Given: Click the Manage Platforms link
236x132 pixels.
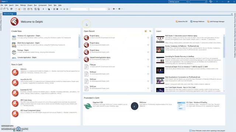Looking at the screenshot, I should coord(197,22).
